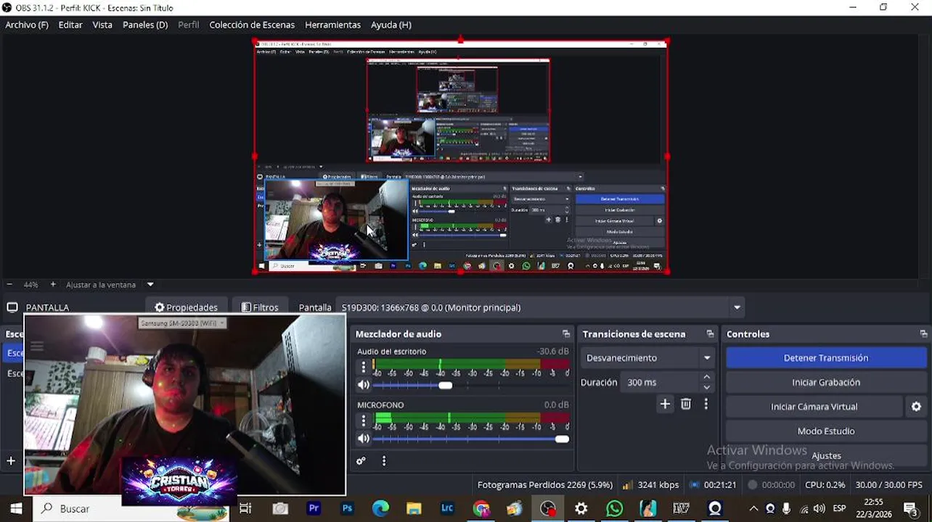The width and height of the screenshot is (932, 522).
Task: Open the Ayuda (H) menu
Action: pos(391,25)
